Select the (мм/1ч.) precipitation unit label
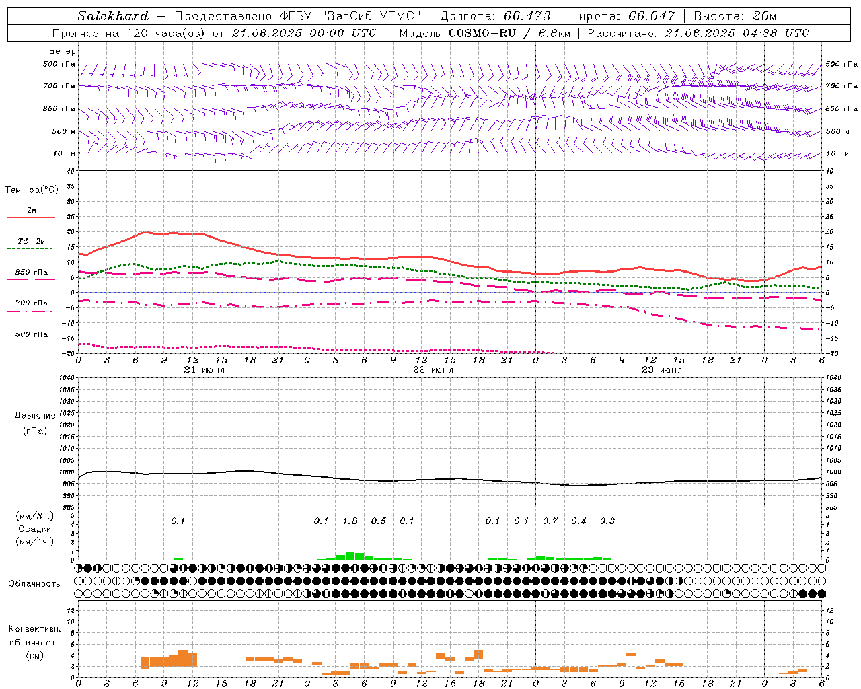 tap(35, 542)
